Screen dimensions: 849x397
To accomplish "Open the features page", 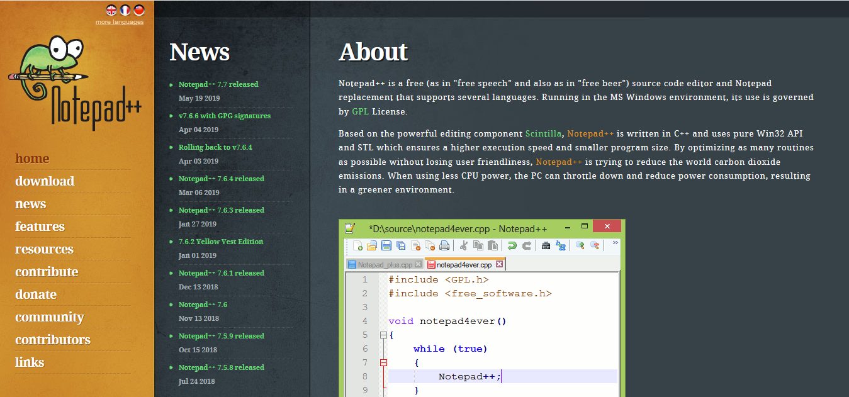I will coord(40,226).
